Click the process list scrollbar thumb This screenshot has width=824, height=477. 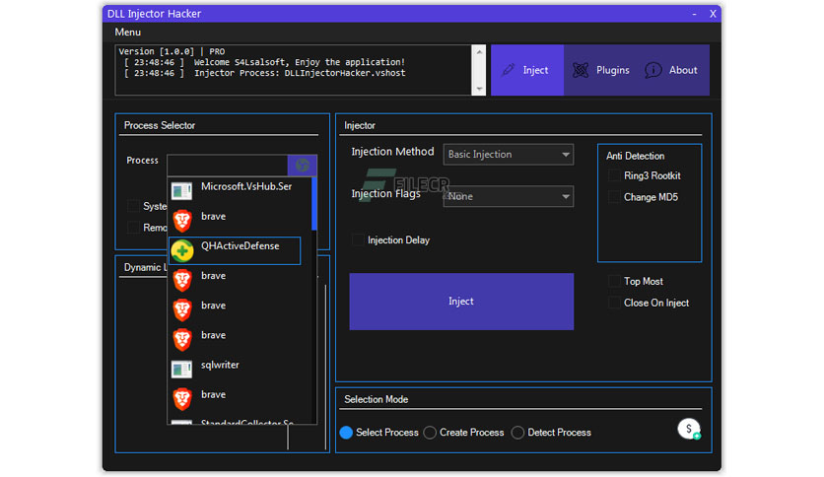314,204
